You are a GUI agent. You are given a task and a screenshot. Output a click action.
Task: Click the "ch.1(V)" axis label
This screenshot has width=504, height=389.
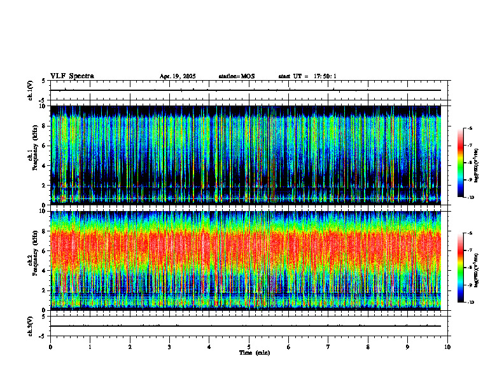point(31,90)
